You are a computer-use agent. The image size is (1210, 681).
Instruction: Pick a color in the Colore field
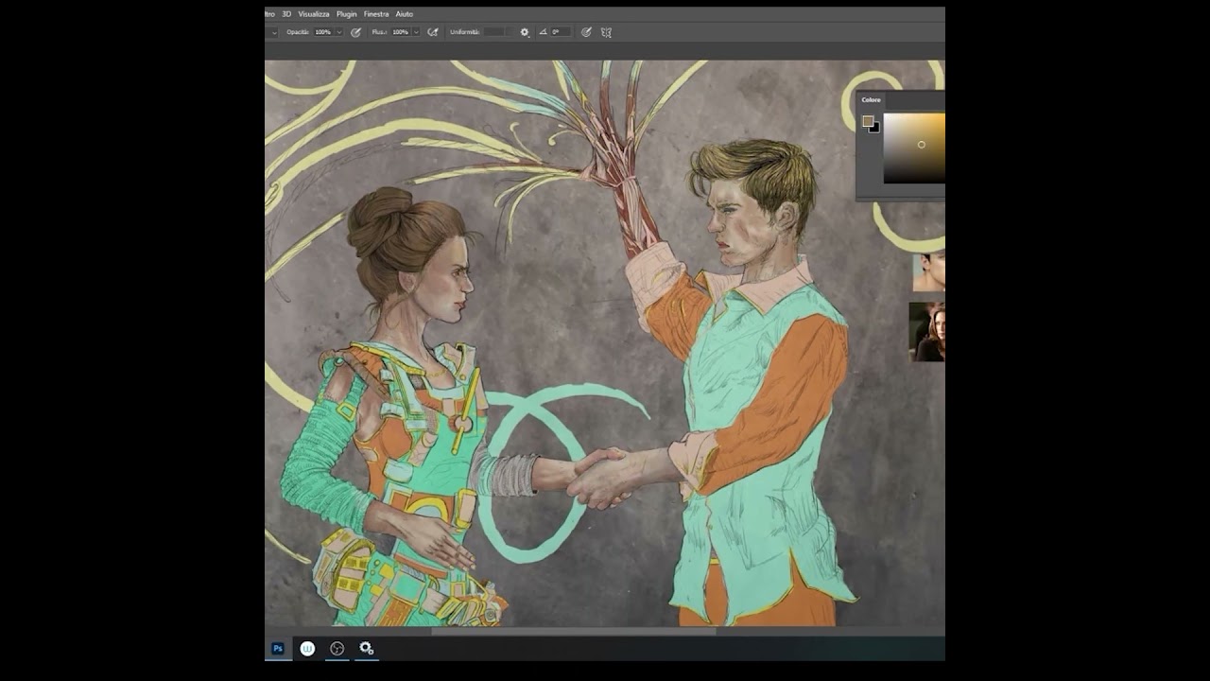[914, 148]
